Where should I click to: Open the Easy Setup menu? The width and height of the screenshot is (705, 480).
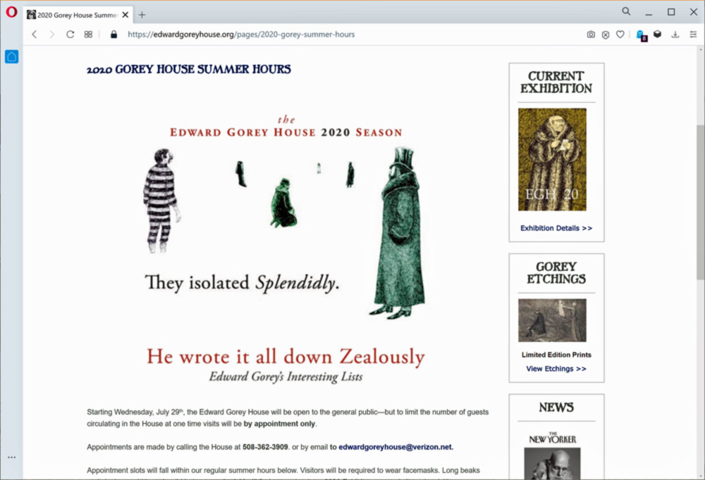coord(691,34)
